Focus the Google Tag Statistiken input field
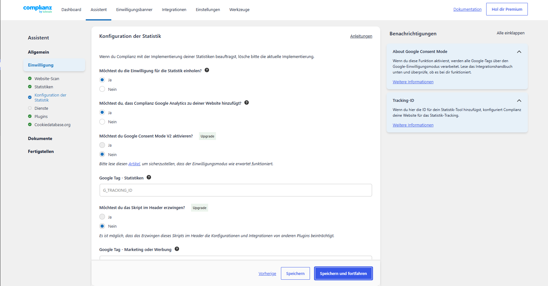 [236, 190]
